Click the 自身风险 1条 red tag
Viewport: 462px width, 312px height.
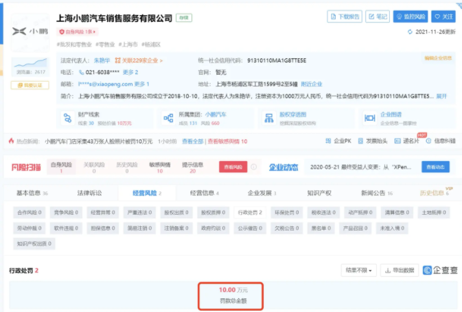78,32
